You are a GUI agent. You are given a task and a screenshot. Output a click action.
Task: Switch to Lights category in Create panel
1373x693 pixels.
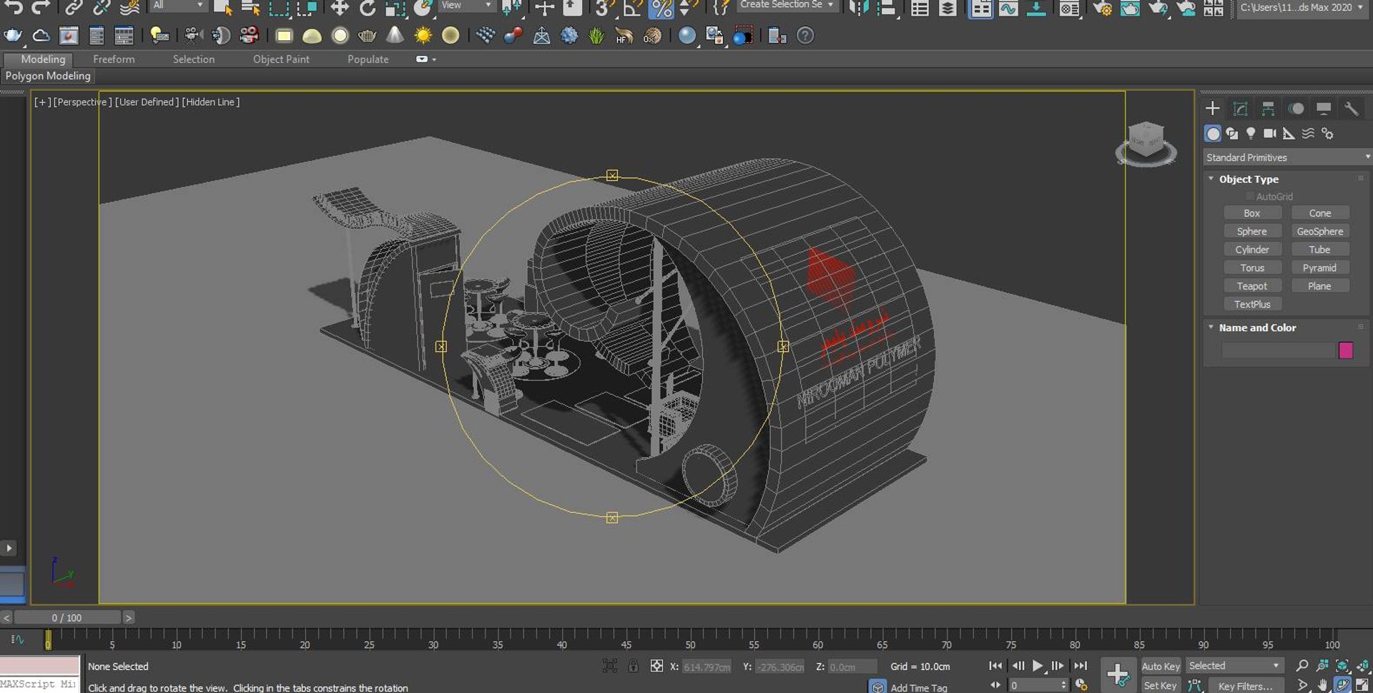[x=1251, y=134]
